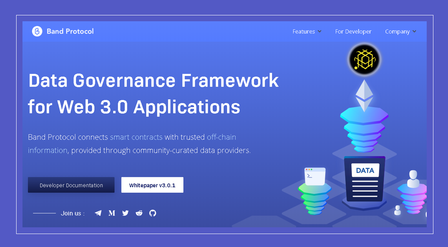Click the terminal window illustration icon
Image resolution: width=448 pixels, height=247 pixels.
pos(315,176)
